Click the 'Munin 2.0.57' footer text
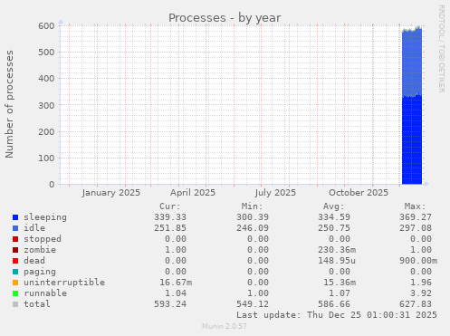Image resolution: width=450 pixels, height=336 pixels. pyautogui.click(x=225, y=326)
